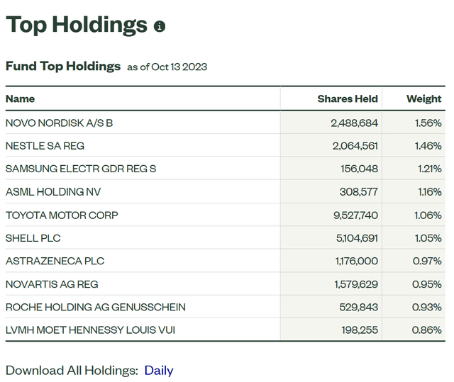This screenshot has width=454, height=382.
Task: Select the NOVO NORDISK A/S B row
Action: tap(59, 123)
